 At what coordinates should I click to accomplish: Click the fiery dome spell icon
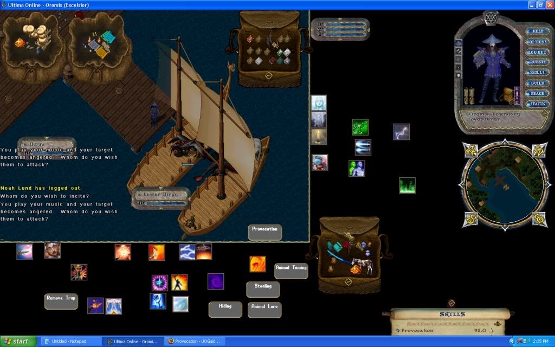click(204, 252)
